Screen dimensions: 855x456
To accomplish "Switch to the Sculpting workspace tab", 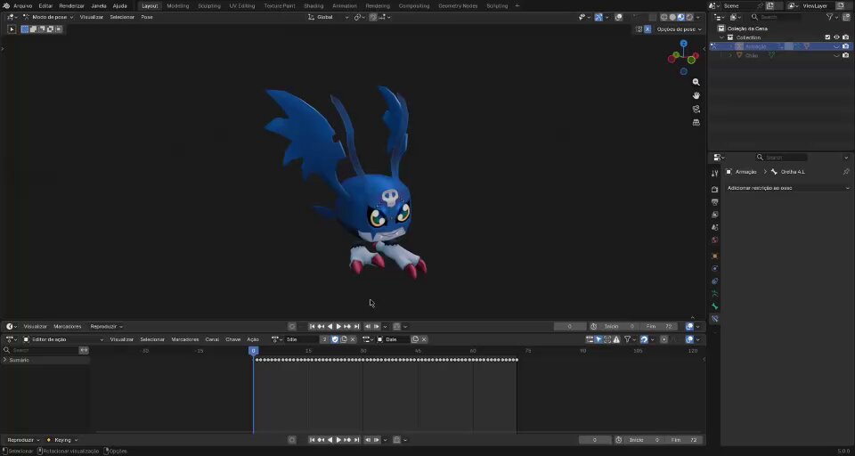I will [209, 6].
